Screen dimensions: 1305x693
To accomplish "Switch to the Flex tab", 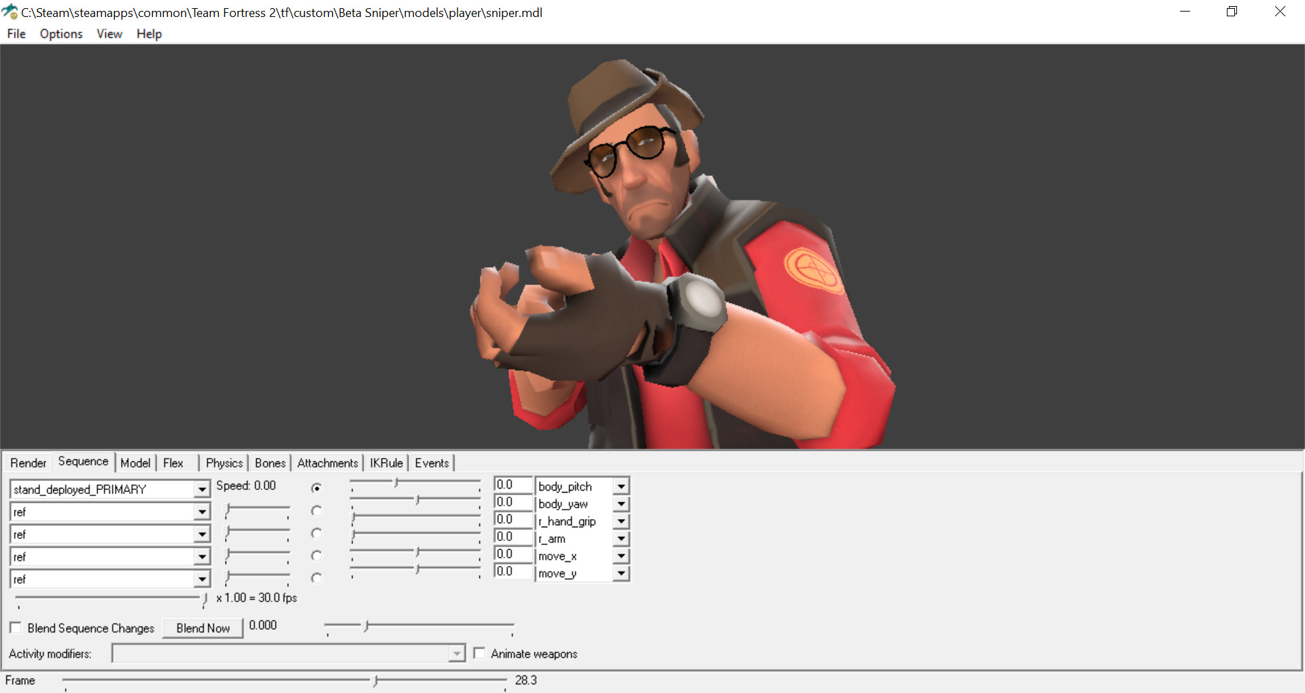I will (x=172, y=463).
